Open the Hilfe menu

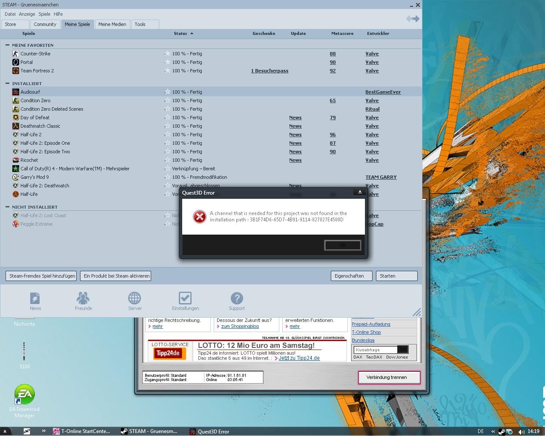pos(58,14)
